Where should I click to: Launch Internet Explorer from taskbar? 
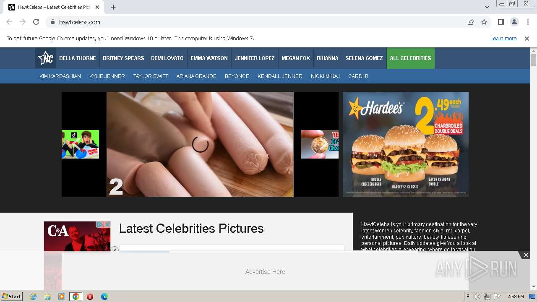pos(34,297)
